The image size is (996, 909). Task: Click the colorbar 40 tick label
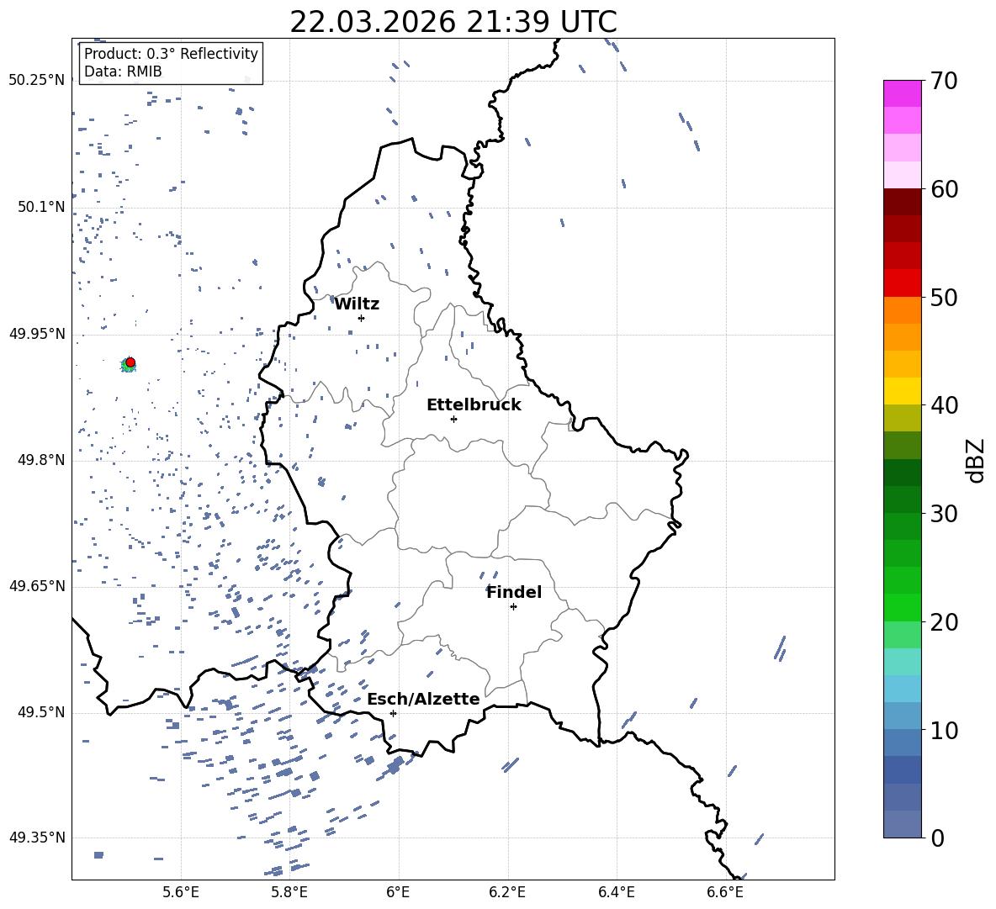click(x=944, y=405)
